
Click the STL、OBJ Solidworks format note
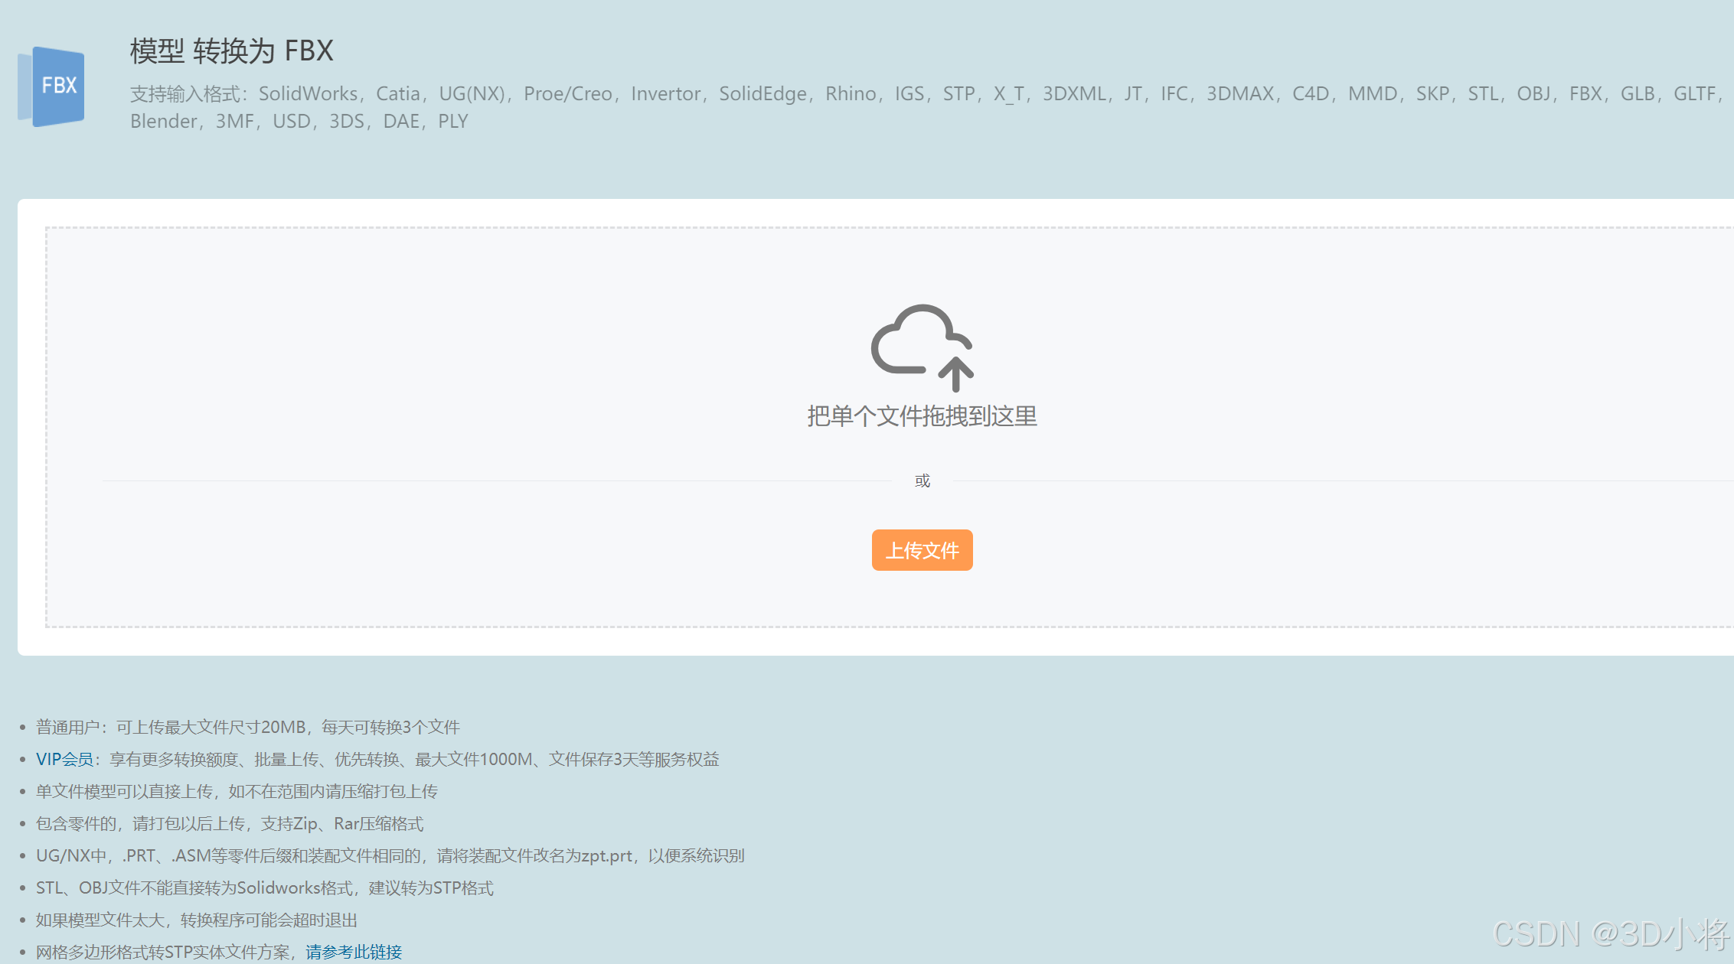264,887
